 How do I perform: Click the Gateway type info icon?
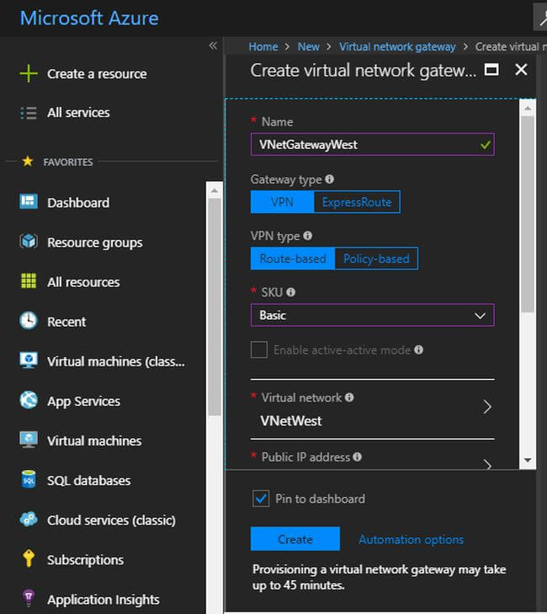tap(329, 179)
